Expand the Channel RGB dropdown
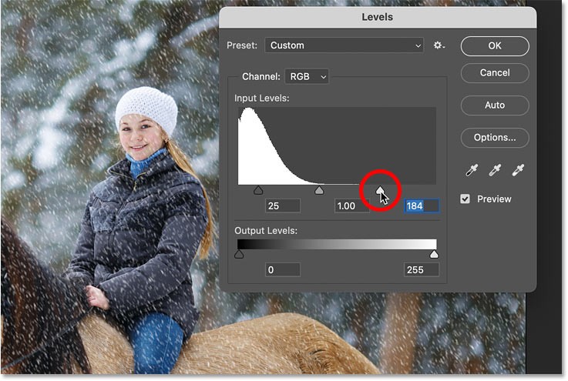The width and height of the screenshot is (568, 381). (307, 76)
